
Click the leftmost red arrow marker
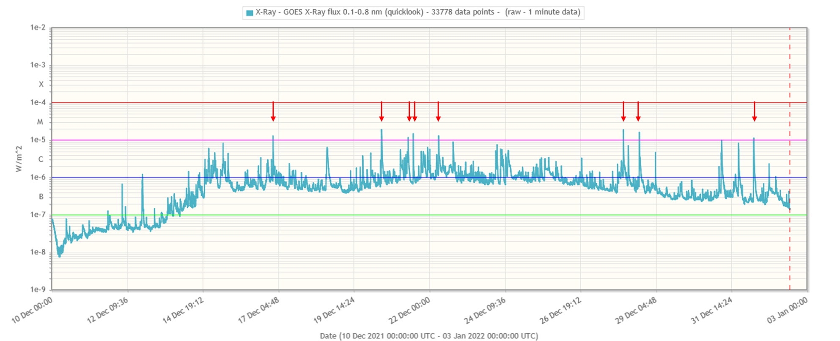tap(273, 112)
